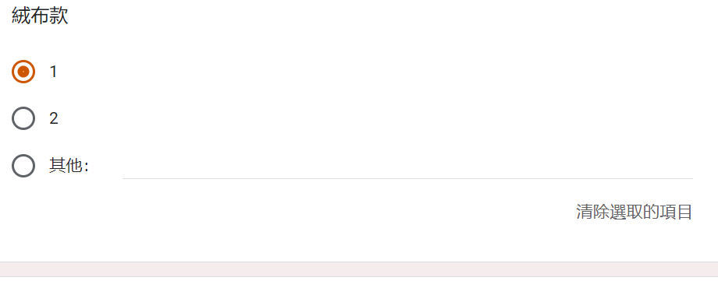Screen dimensions: 718x281
Task: Click the blank space right of option 2
Action: tap(366, 118)
